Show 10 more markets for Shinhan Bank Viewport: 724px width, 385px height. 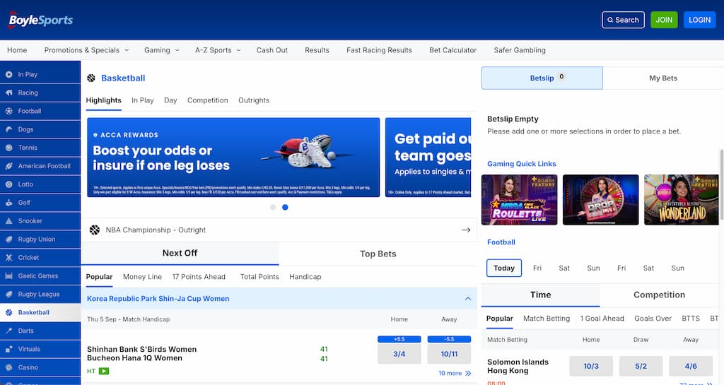click(455, 373)
